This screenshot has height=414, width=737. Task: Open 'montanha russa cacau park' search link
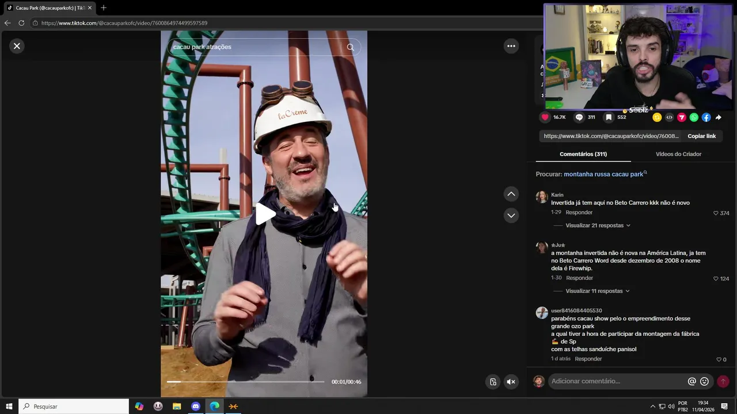(x=605, y=174)
